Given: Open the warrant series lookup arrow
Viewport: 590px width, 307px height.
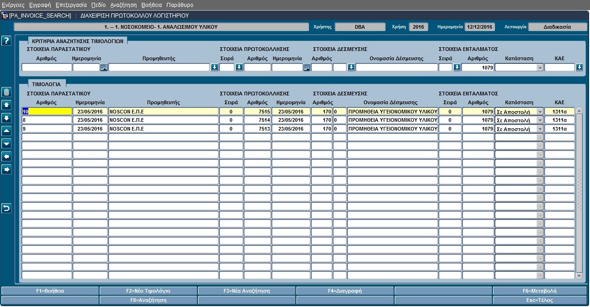Looking at the screenshot, I should (457, 68).
